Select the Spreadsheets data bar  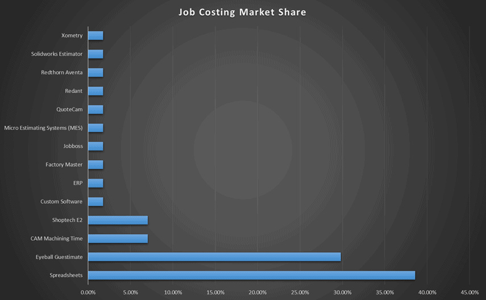(x=252, y=275)
